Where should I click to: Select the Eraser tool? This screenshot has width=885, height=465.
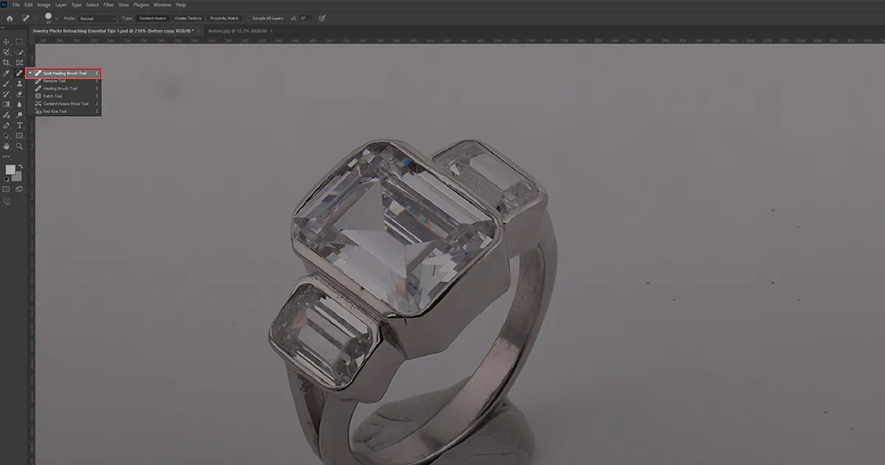click(x=20, y=94)
